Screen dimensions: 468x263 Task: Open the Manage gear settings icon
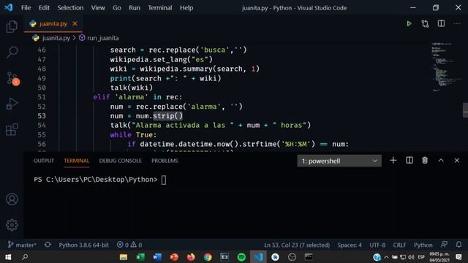pos(12,225)
